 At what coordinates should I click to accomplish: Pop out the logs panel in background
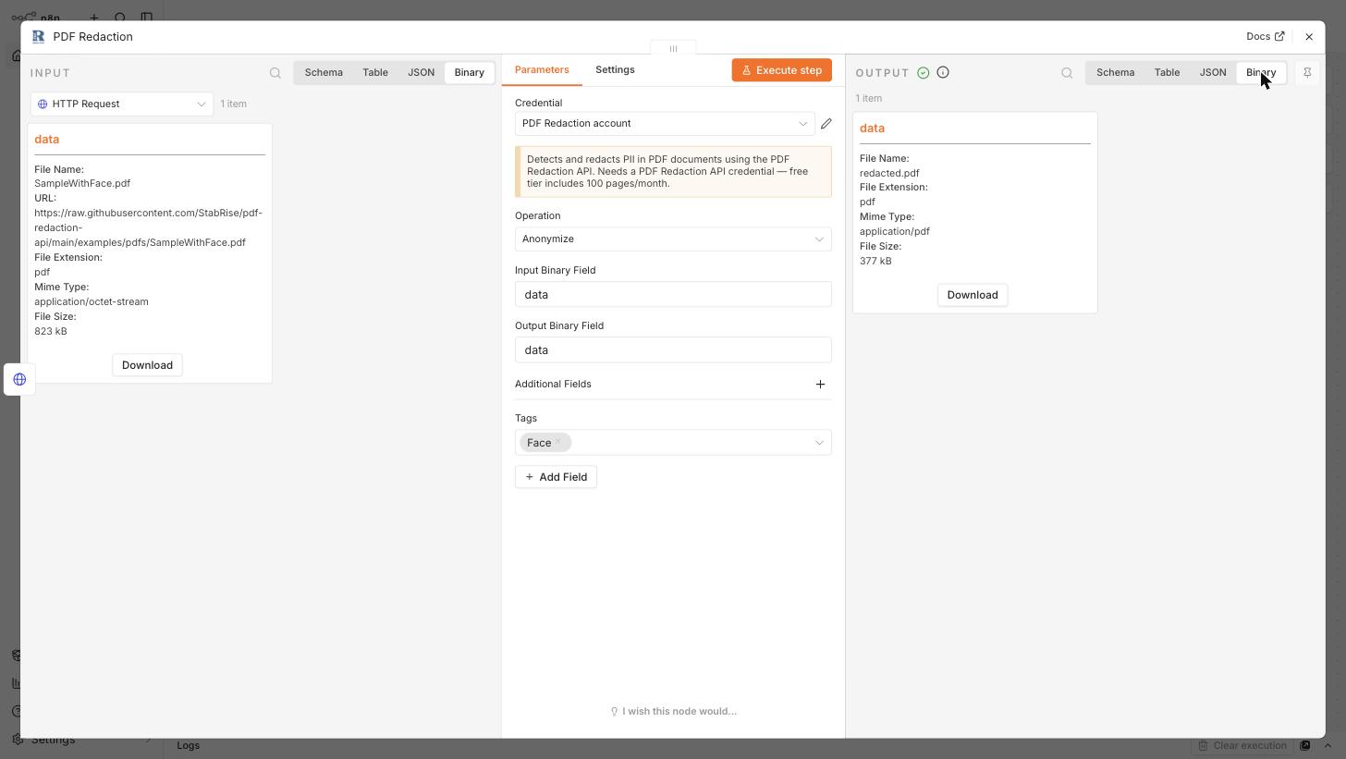pyautogui.click(x=1305, y=745)
